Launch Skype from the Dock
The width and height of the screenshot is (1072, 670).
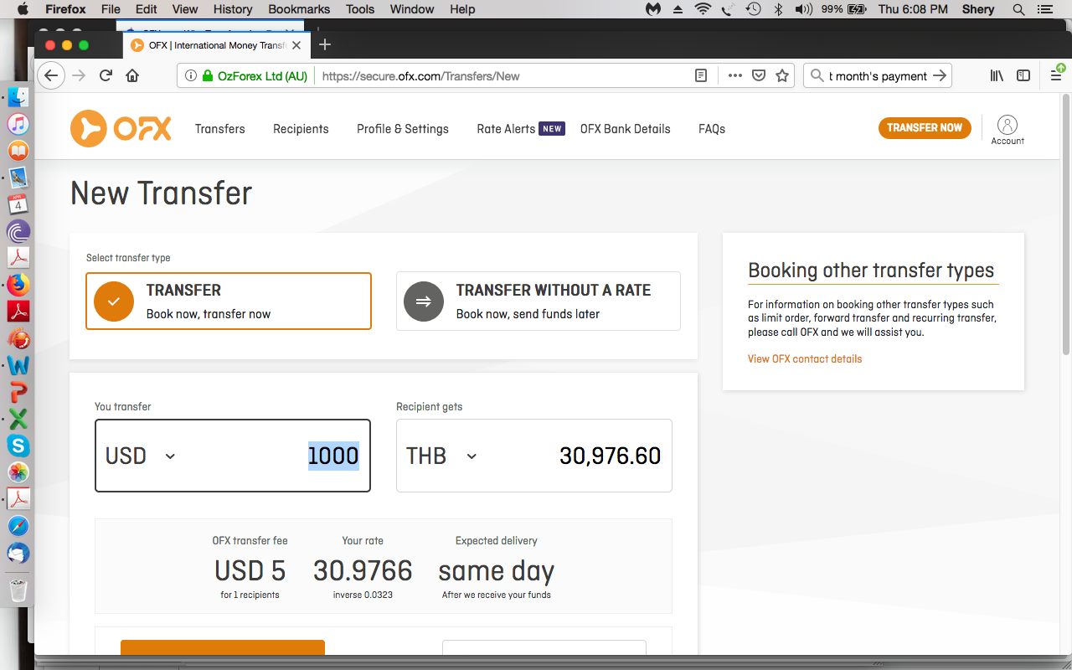(18, 446)
